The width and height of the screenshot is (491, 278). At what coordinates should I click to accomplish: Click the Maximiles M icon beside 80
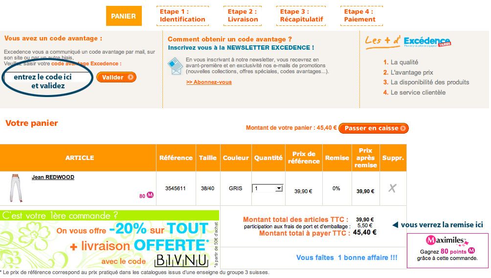(x=150, y=195)
